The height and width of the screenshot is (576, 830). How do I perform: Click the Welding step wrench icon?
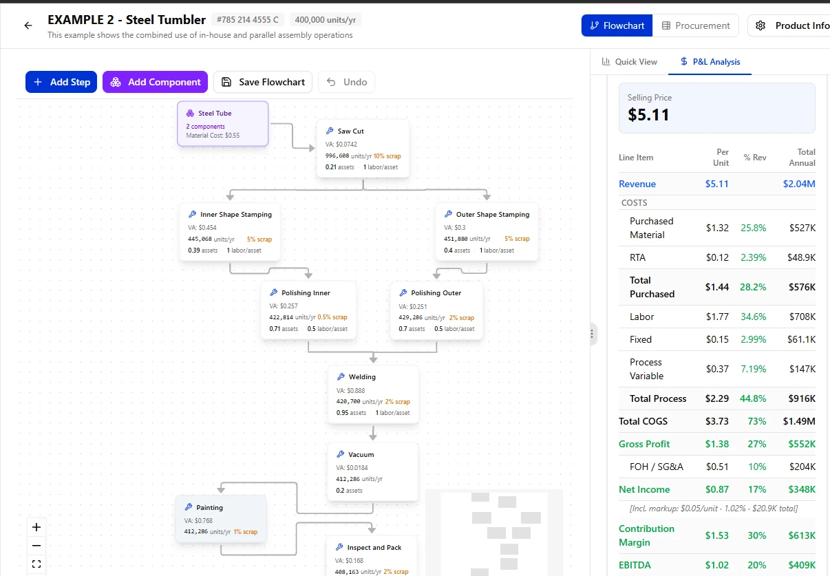click(341, 376)
